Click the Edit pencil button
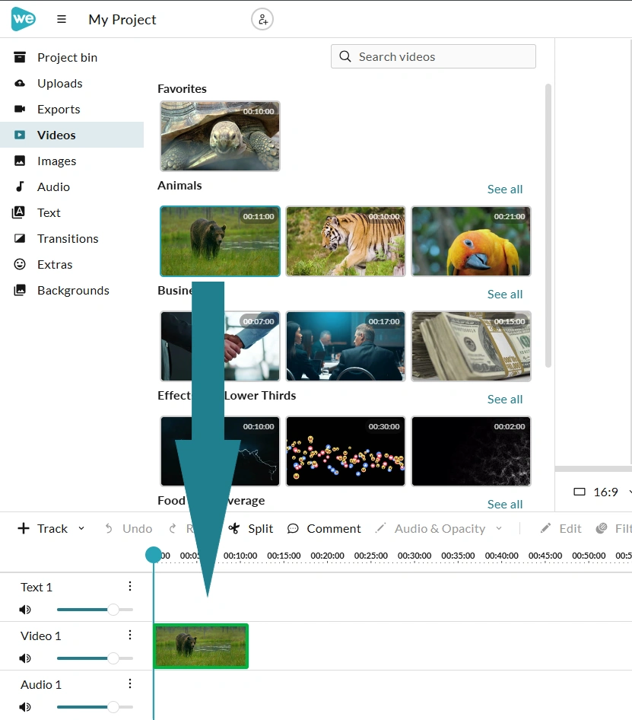Viewport: 632px width, 720px height. point(561,528)
